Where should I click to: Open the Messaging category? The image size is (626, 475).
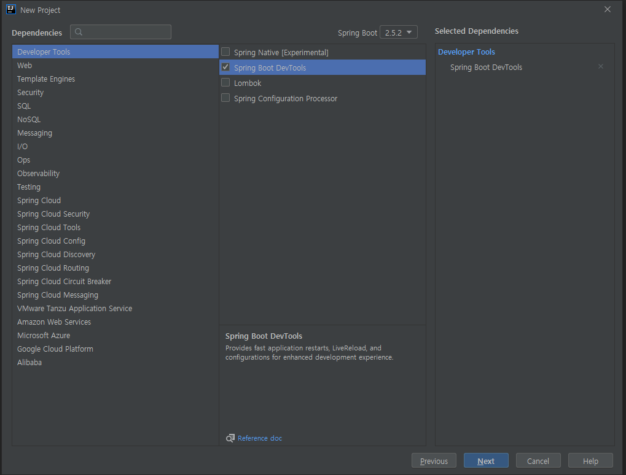[115, 133]
